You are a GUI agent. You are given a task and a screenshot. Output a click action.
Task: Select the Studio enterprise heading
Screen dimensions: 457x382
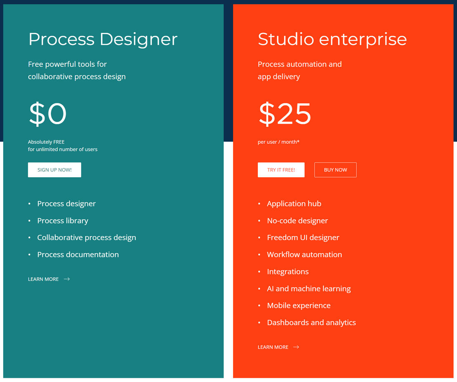332,39
